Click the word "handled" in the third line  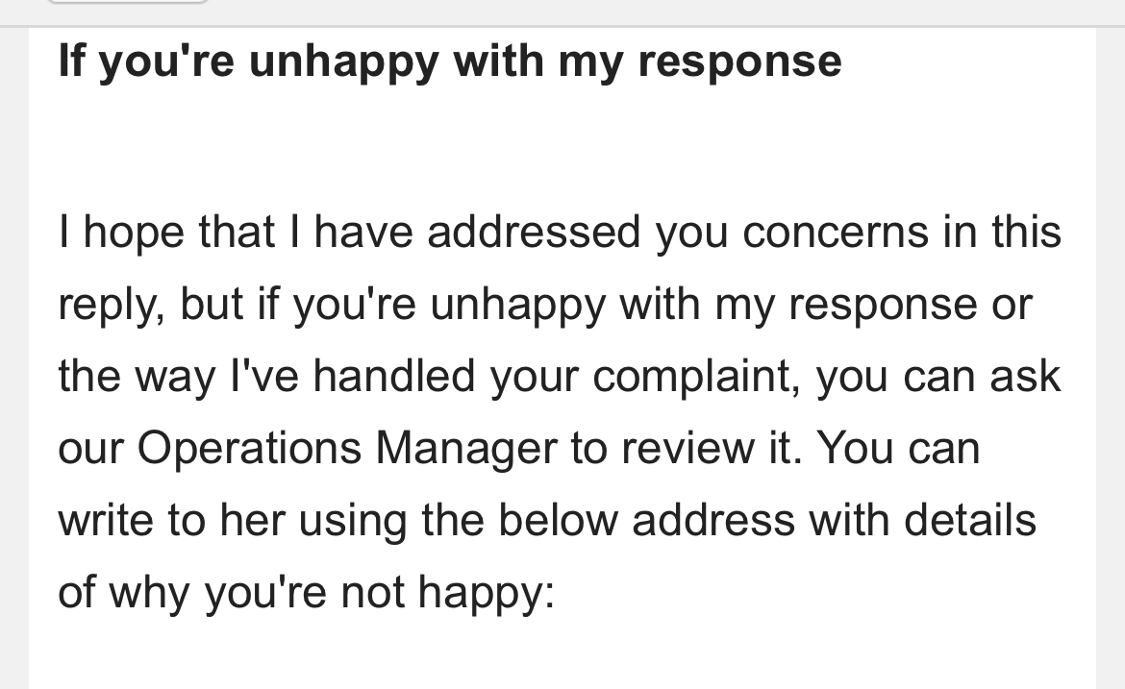pyautogui.click(x=394, y=377)
